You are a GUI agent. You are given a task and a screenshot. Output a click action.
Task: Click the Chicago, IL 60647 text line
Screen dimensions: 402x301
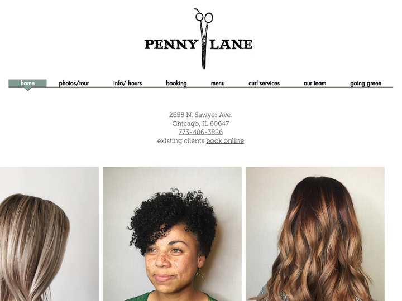point(200,123)
